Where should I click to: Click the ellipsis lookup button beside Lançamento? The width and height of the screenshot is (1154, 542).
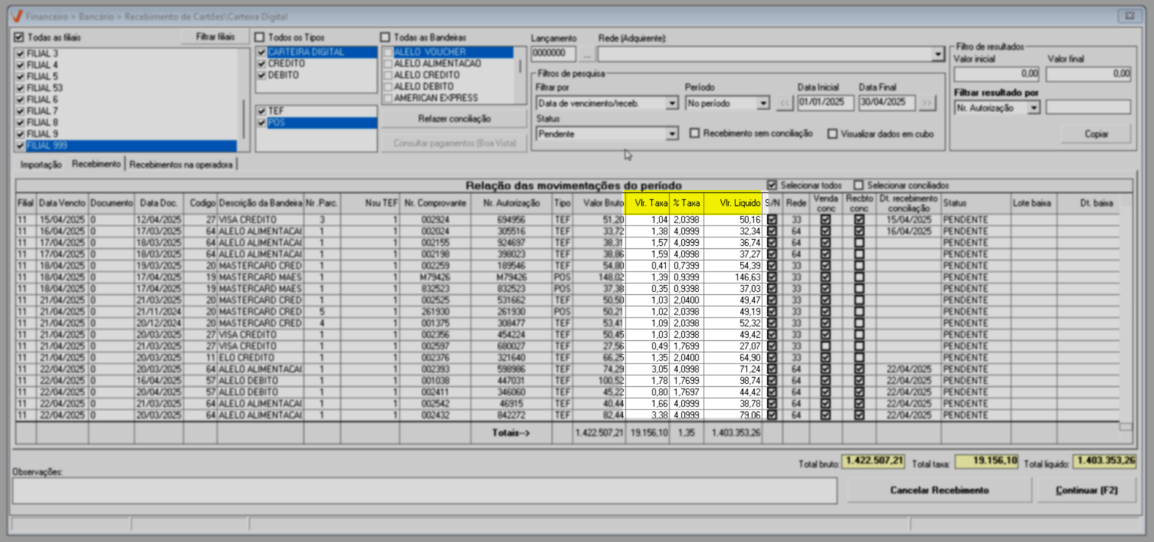(587, 55)
